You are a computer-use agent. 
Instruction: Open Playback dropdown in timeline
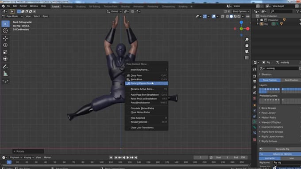click(16, 158)
